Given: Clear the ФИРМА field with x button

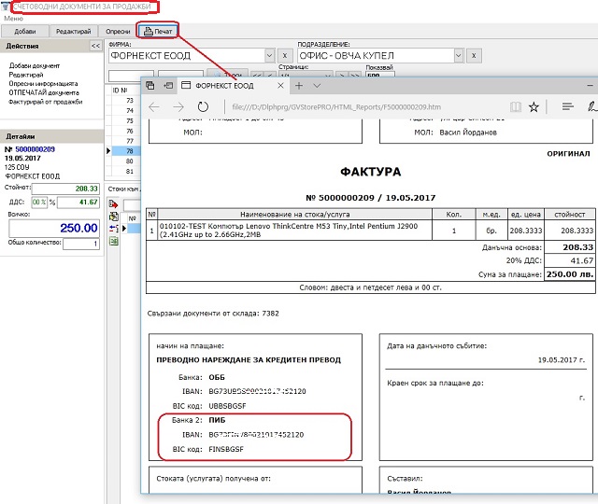Looking at the screenshot, I should click(x=284, y=56).
